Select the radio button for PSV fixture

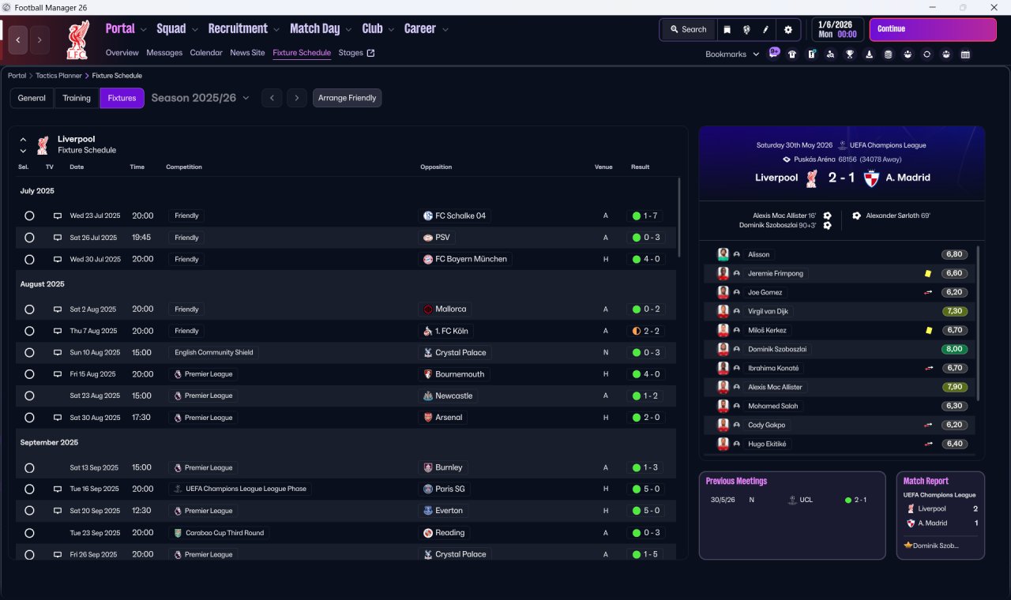(29, 238)
